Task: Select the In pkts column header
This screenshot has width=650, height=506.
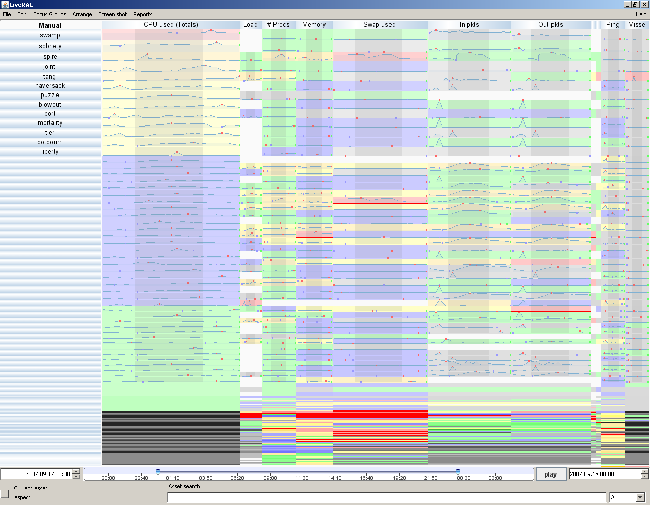Action: (469, 24)
